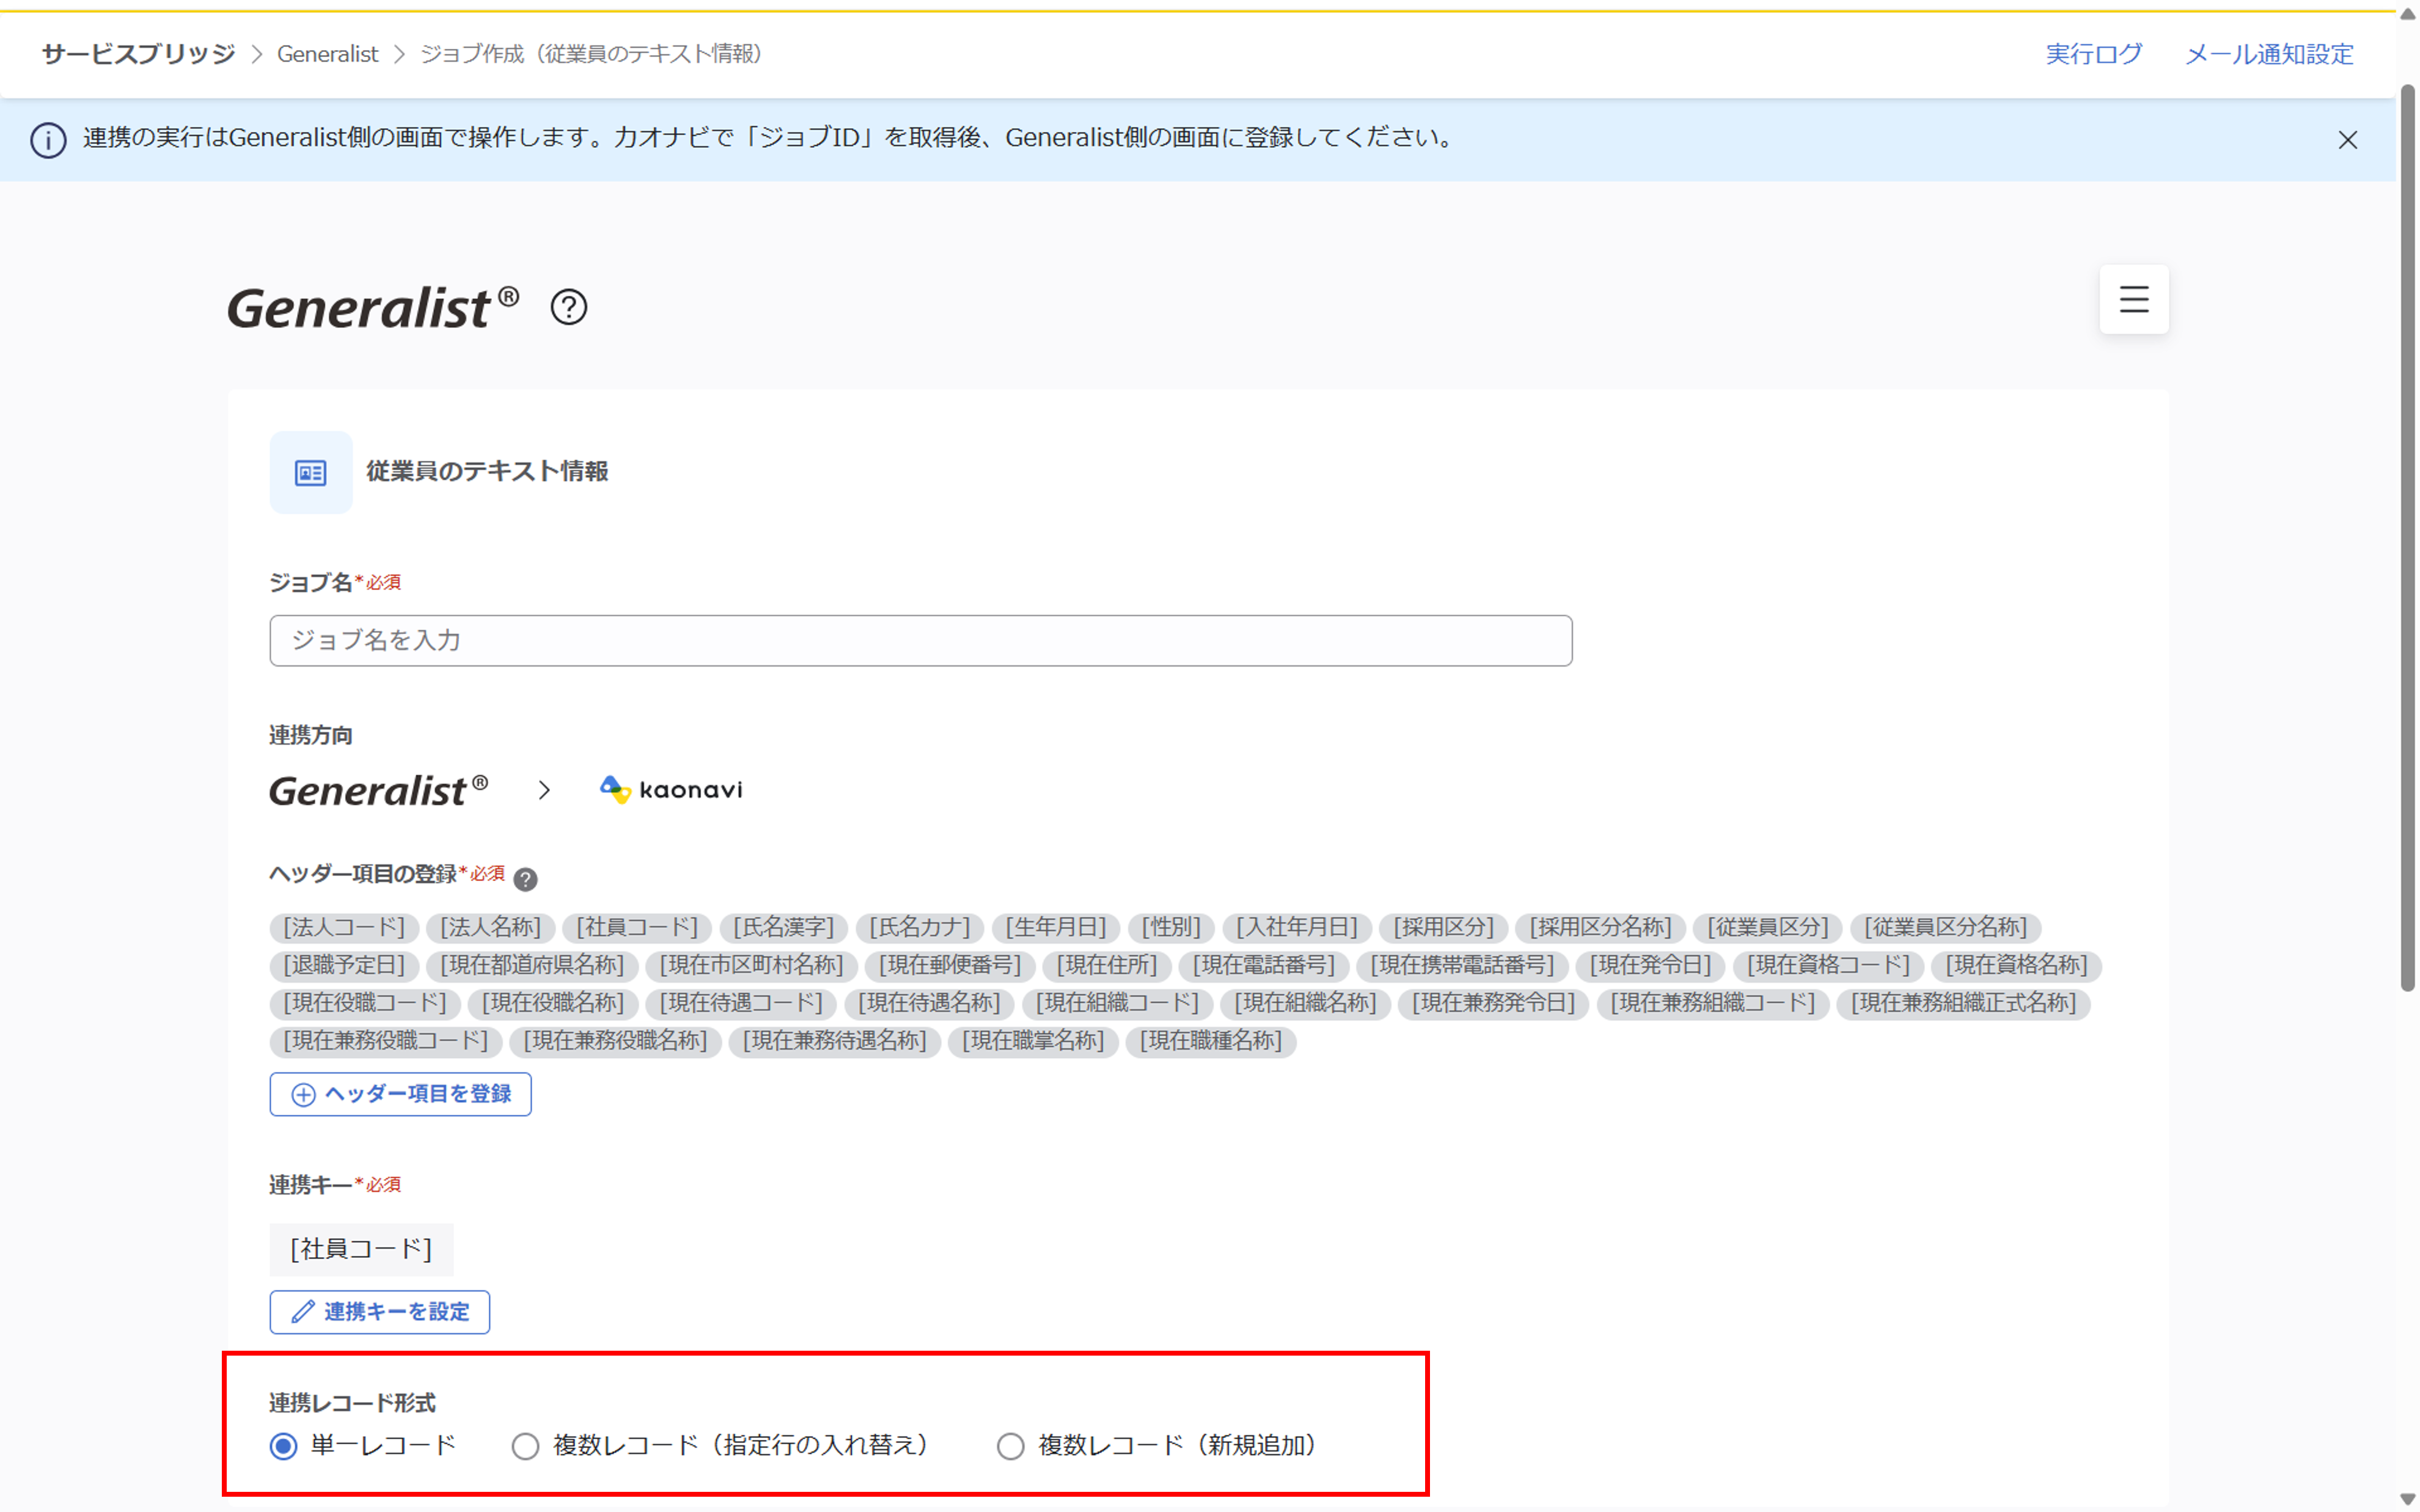Screen dimensions: 2420x1512
Task: Click the [現在役職名称] header tag
Action: (x=553, y=1003)
